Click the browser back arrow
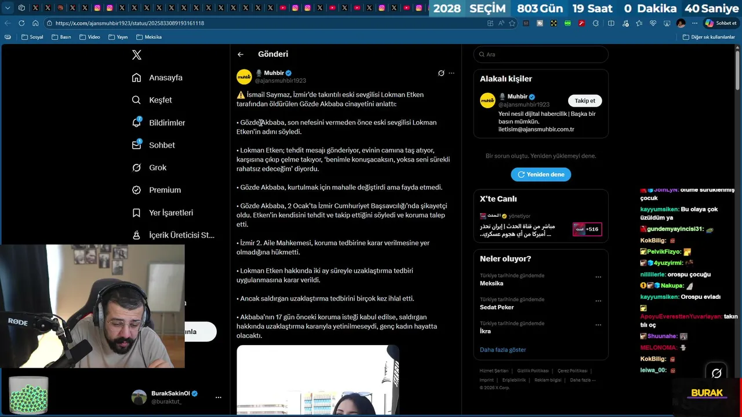 point(8,23)
